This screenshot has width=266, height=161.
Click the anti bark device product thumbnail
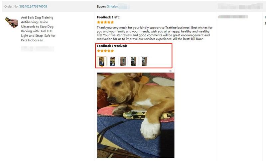(11, 22)
